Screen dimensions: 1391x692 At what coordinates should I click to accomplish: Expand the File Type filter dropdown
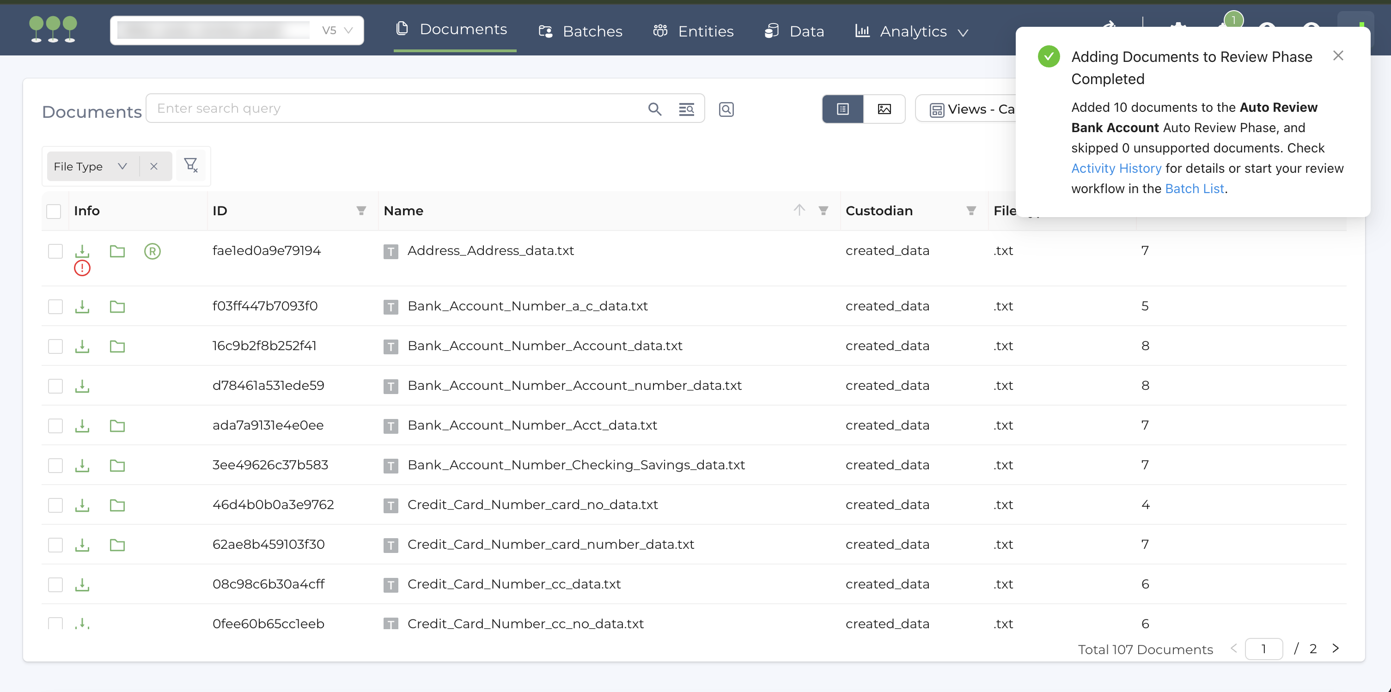click(x=122, y=166)
